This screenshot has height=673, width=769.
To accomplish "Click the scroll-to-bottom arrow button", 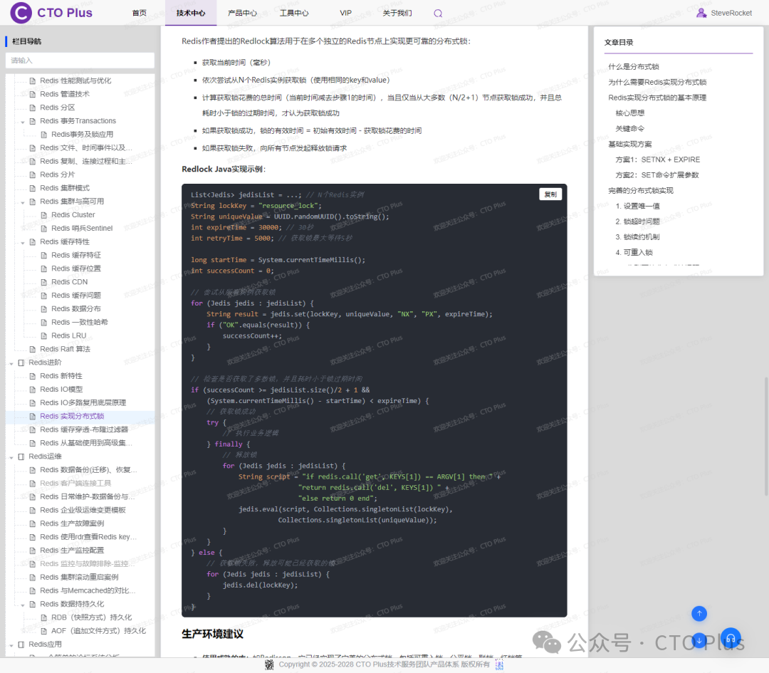I will point(699,640).
